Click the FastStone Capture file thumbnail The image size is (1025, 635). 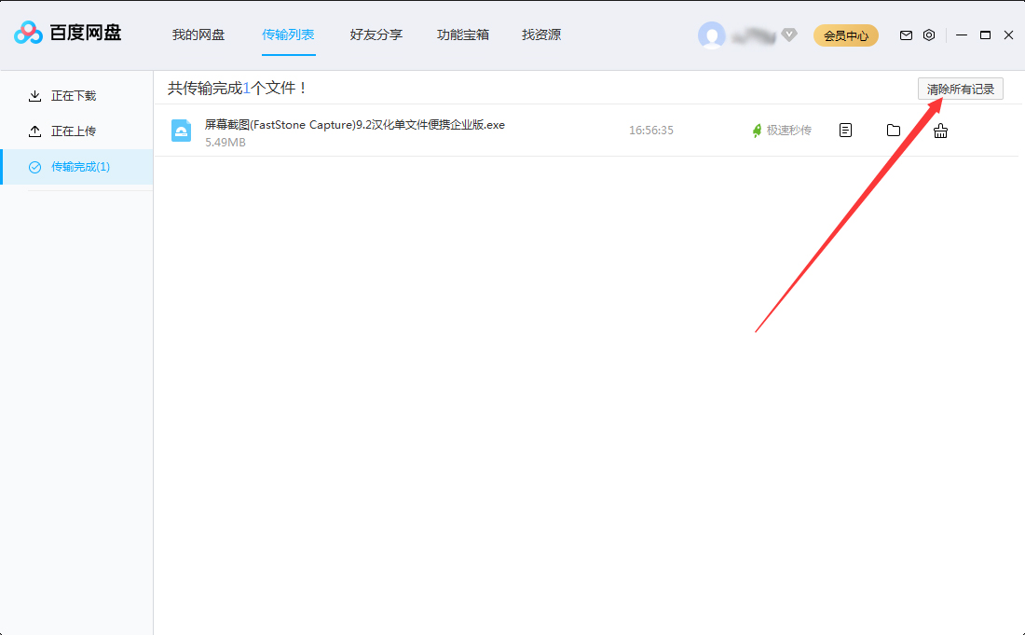(181, 130)
